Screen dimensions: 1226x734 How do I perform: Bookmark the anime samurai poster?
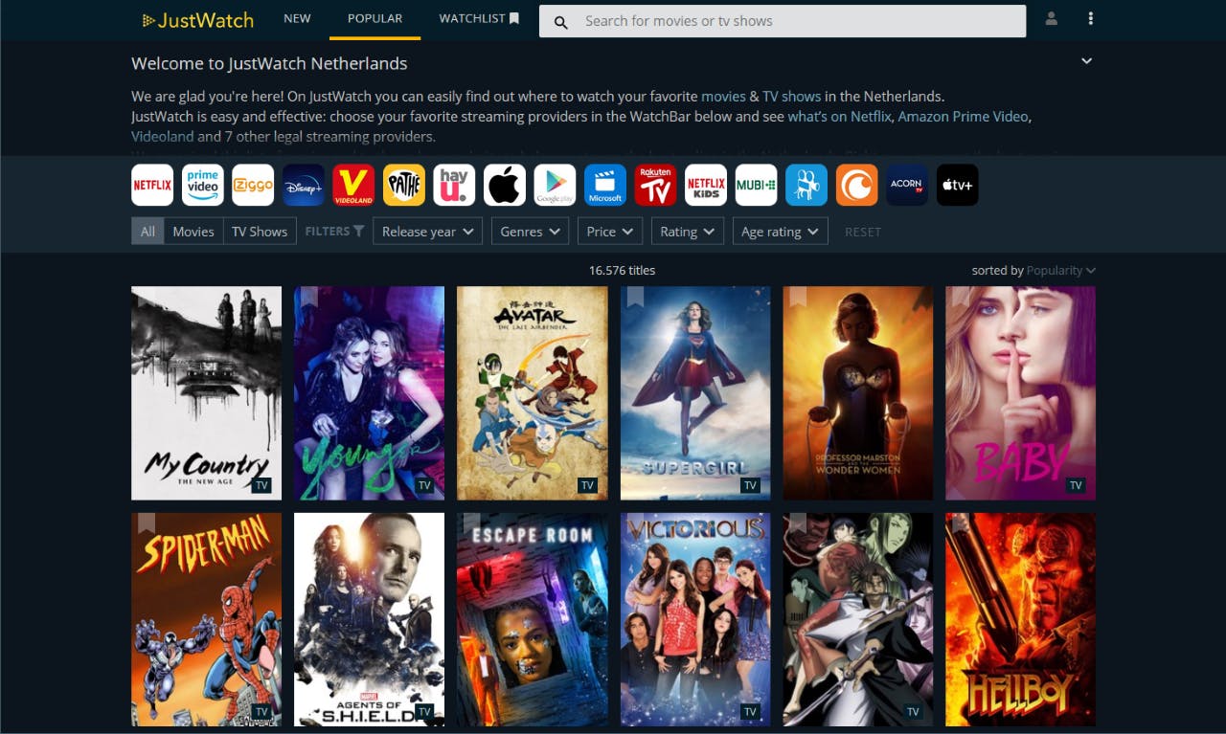click(798, 523)
